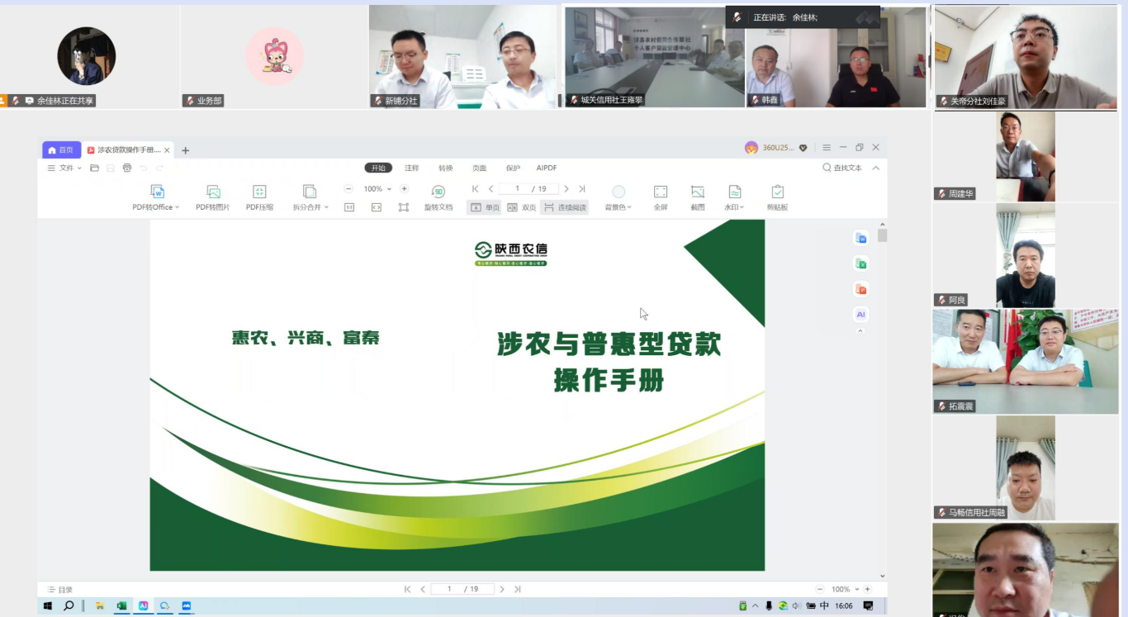This screenshot has height=617, width=1128.
Task: Open the 文件 menu
Action: [64, 168]
